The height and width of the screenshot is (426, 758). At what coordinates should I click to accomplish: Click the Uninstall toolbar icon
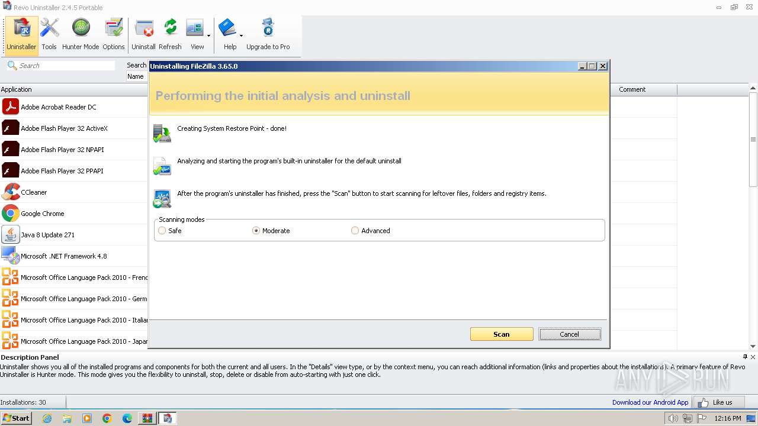(143, 35)
